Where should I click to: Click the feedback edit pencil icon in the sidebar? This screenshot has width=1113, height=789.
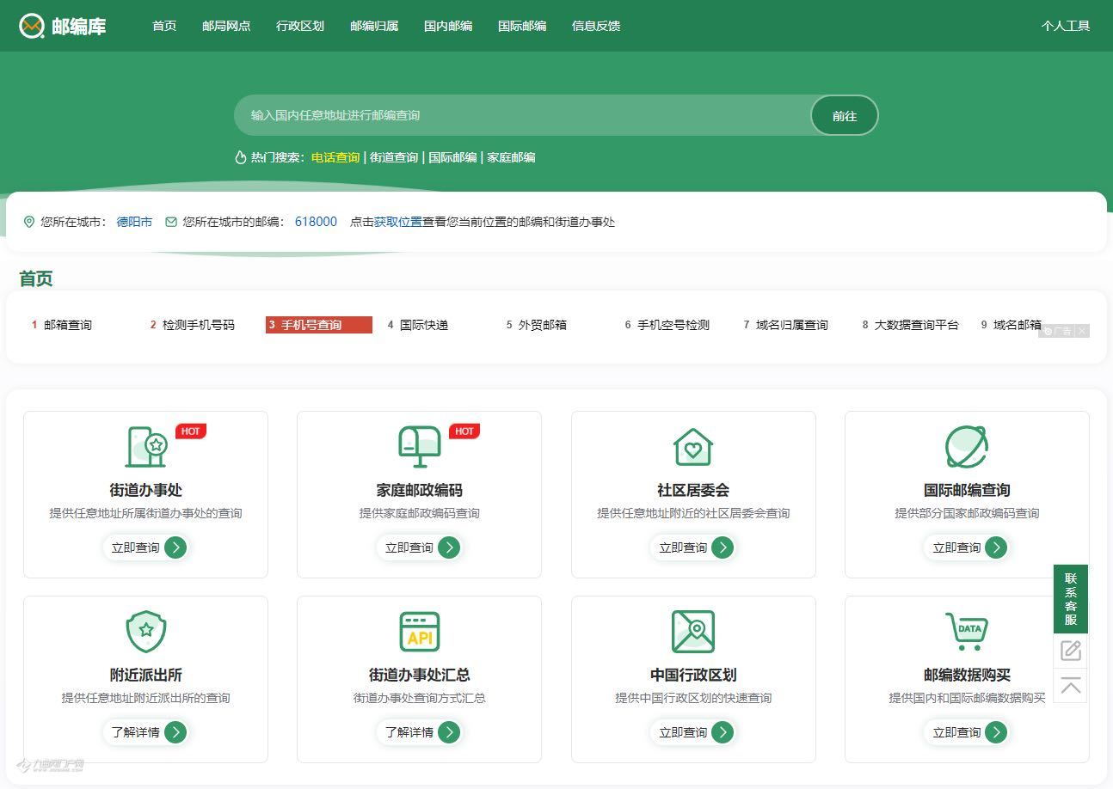[1071, 651]
